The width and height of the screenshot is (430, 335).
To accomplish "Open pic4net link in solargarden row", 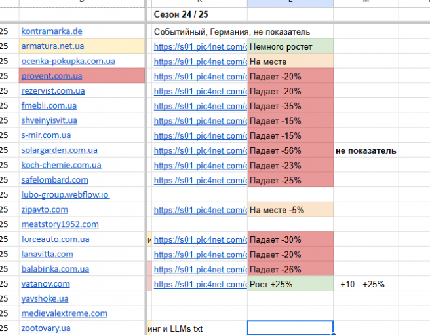I will [201, 150].
